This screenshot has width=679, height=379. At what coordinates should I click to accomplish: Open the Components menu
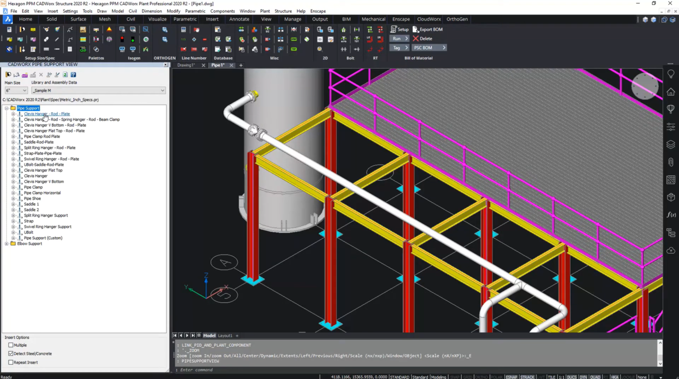pyautogui.click(x=222, y=11)
